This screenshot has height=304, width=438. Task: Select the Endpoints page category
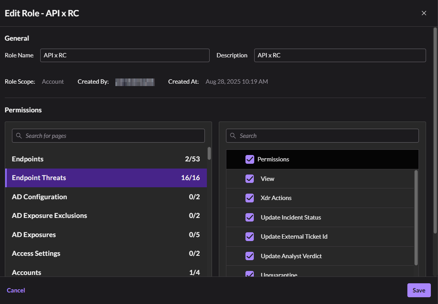pyautogui.click(x=106, y=159)
